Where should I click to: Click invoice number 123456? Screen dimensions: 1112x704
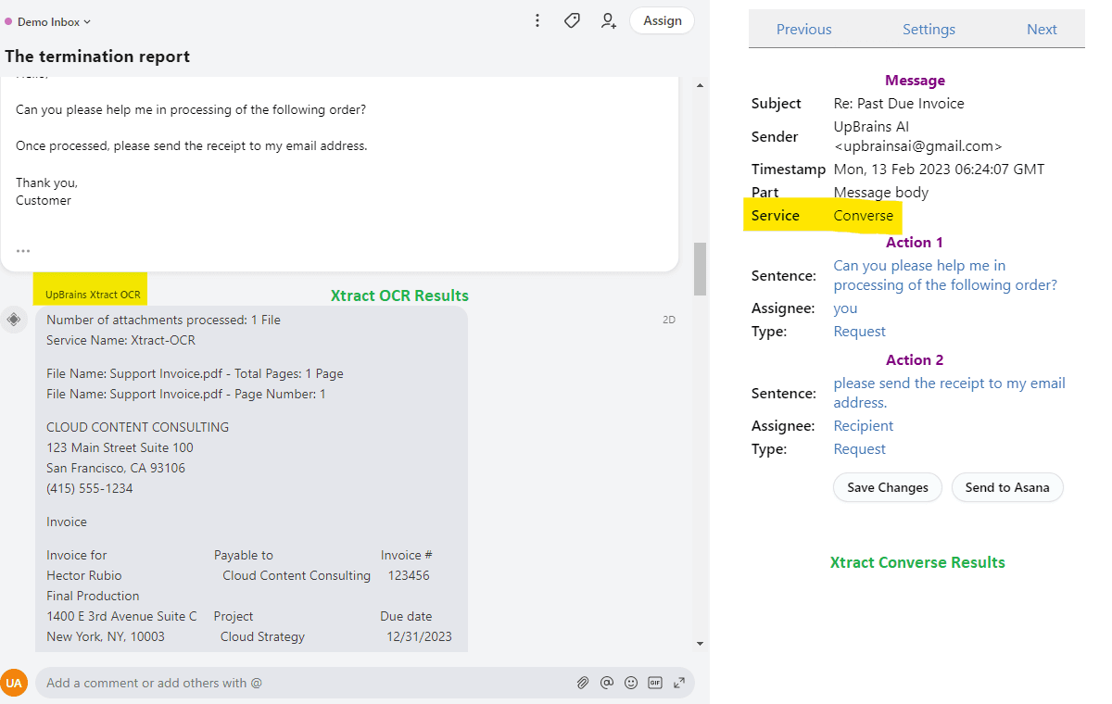(409, 575)
